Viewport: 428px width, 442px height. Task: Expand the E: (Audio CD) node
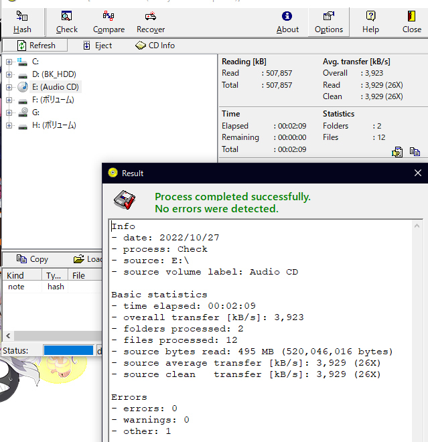[x=9, y=87]
